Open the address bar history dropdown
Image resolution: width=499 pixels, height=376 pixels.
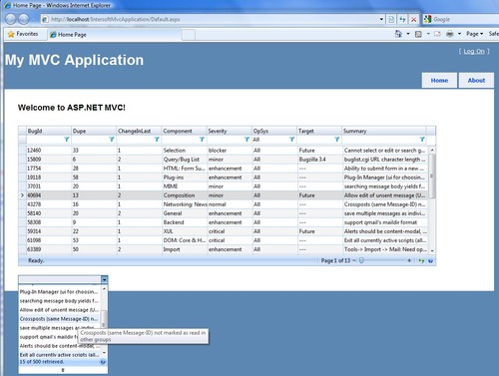coord(381,19)
